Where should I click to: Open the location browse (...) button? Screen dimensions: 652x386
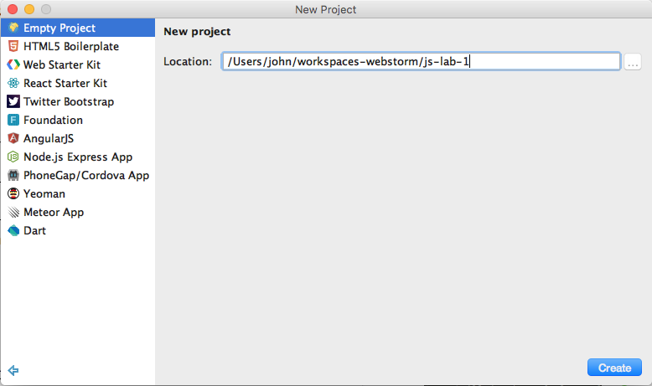pyautogui.click(x=633, y=62)
